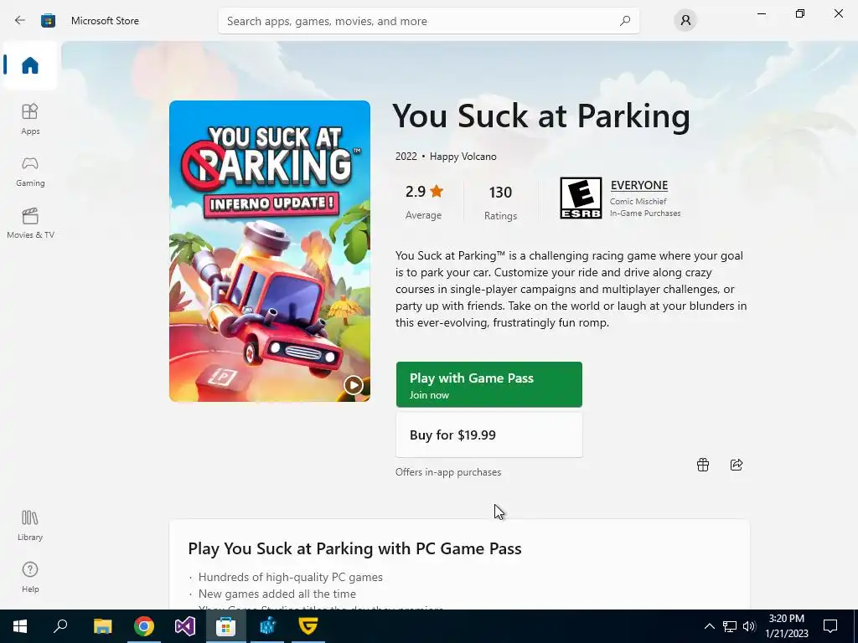Click the Microsoft Store taskbar icon
858x643 pixels.
pyautogui.click(x=225, y=626)
